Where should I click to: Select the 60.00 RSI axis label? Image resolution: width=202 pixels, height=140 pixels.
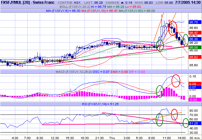tap(194, 119)
